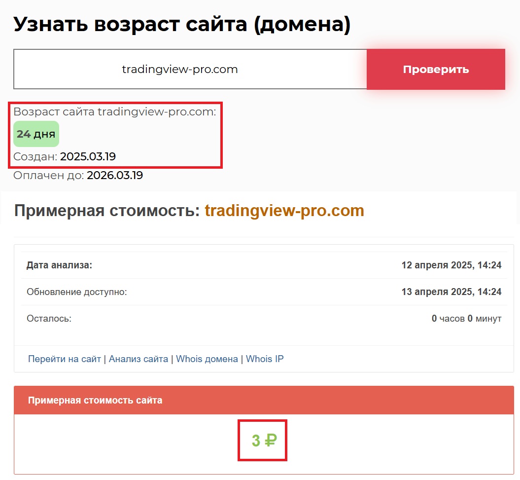Follow the Whois домена link
This screenshot has height=480, width=520.
point(207,359)
